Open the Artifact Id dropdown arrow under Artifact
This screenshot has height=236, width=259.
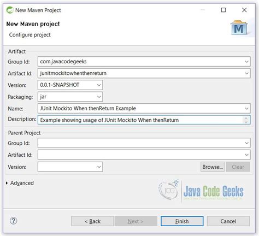pos(246,73)
